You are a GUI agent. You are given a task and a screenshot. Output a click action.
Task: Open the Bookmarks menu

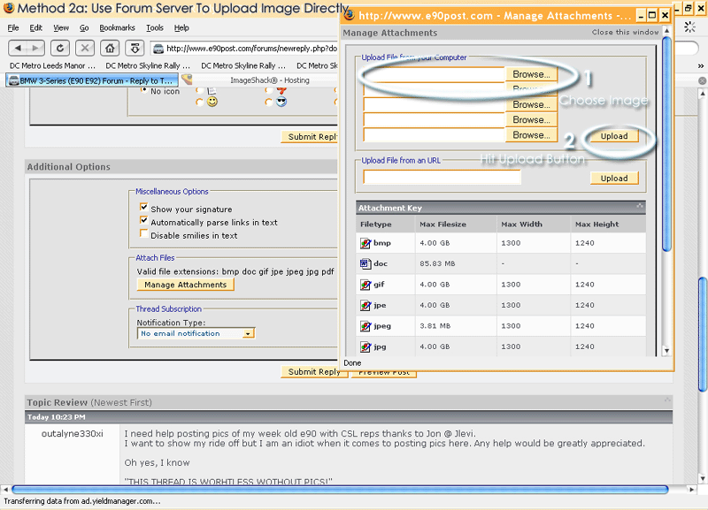pyautogui.click(x=117, y=28)
